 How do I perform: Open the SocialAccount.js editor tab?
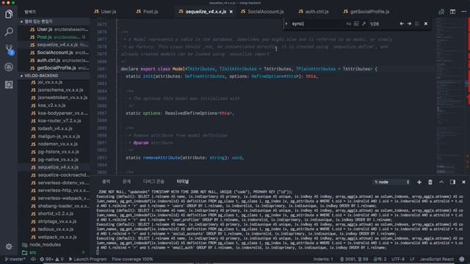click(x=262, y=12)
